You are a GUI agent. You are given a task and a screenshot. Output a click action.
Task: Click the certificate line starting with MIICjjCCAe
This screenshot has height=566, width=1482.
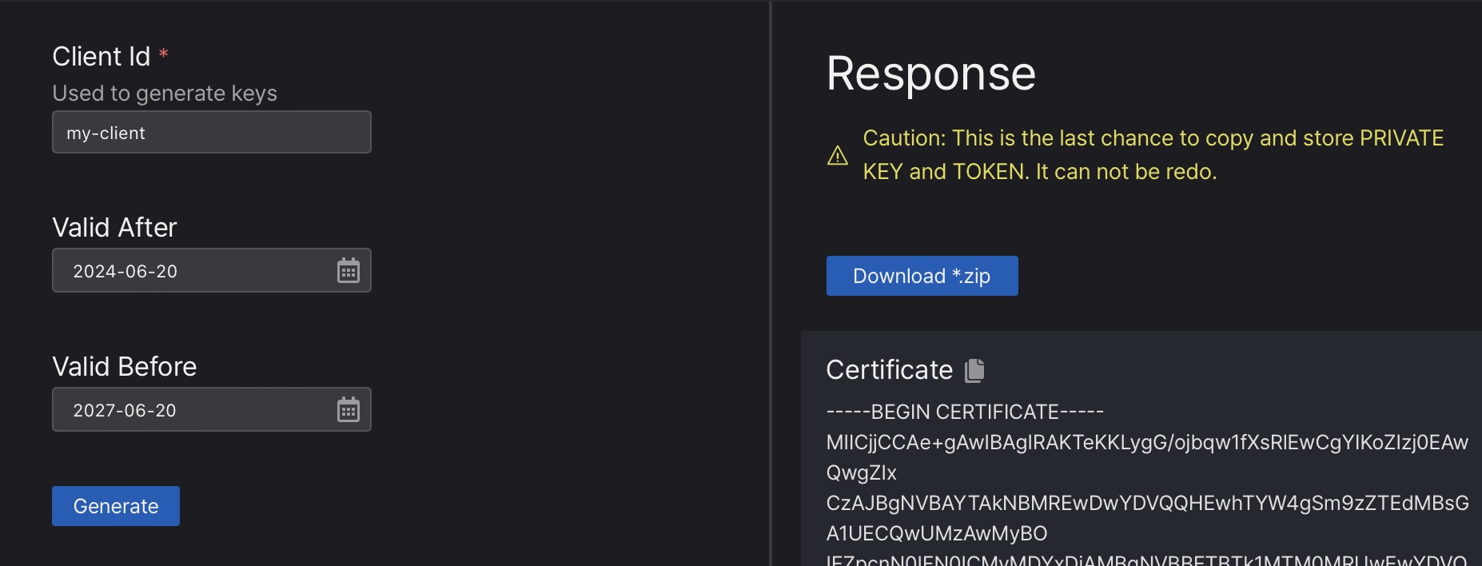[x=1147, y=442]
